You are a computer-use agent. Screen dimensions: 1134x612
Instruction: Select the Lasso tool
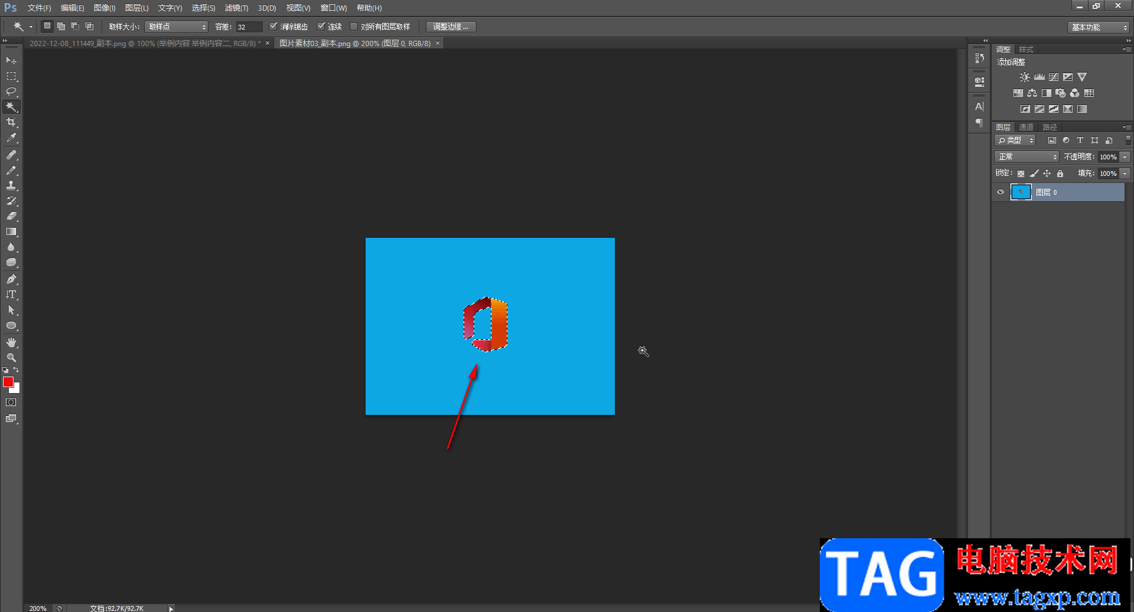pos(11,91)
